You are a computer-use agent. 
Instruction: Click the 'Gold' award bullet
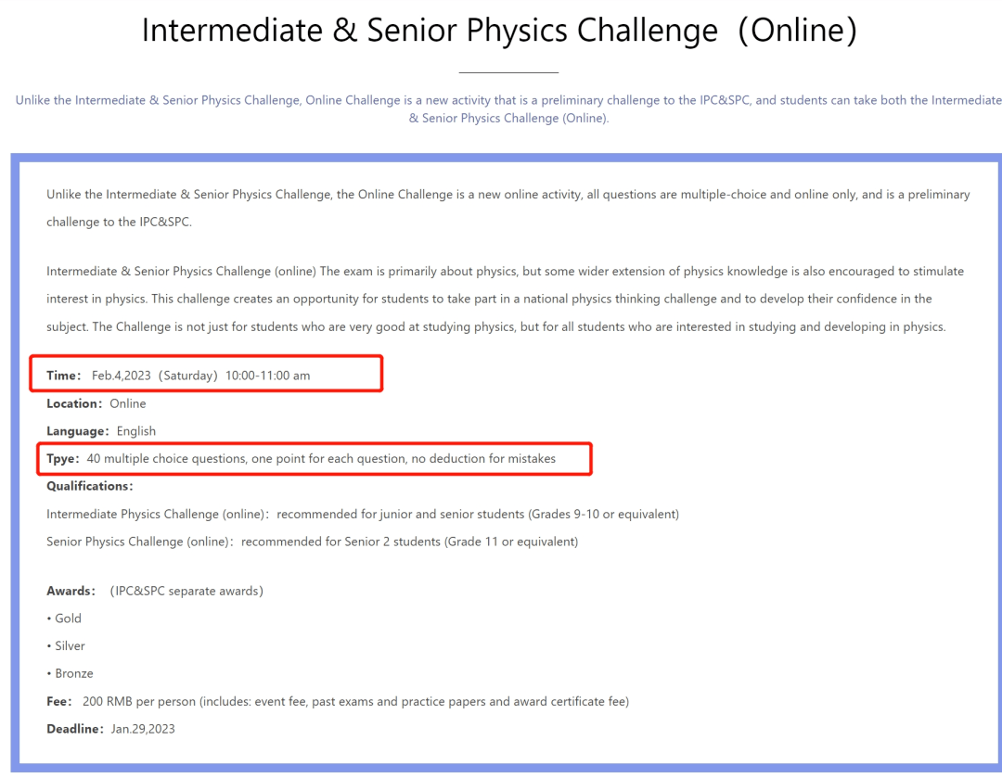tap(67, 619)
